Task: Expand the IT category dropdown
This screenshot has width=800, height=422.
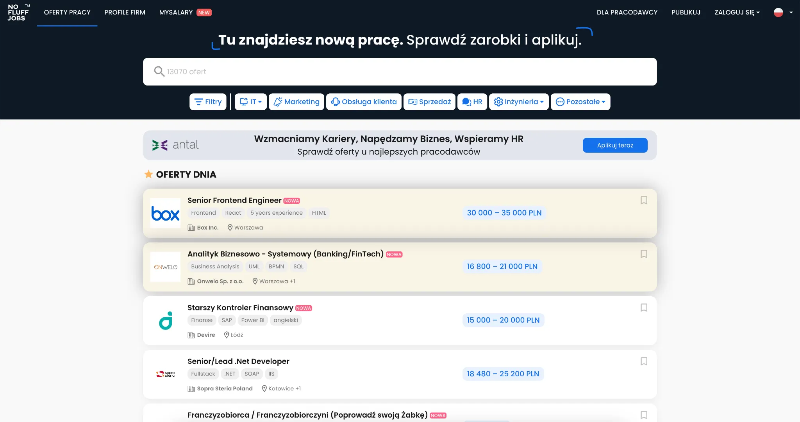Action: [x=251, y=102]
